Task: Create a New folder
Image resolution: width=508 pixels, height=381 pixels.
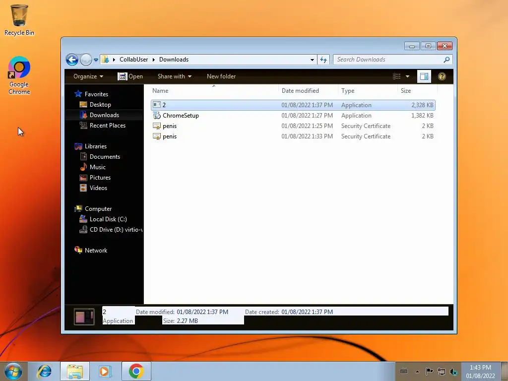Action: click(x=221, y=76)
